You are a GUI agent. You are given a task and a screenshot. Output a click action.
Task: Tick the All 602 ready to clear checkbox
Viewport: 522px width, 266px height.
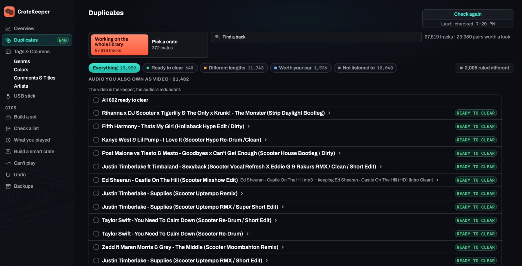96,100
